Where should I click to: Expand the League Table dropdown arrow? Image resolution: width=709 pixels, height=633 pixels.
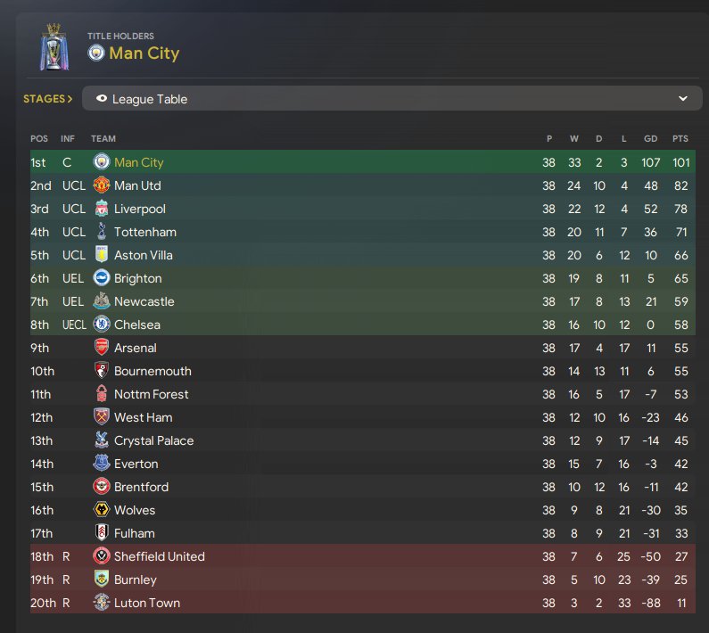tap(683, 99)
